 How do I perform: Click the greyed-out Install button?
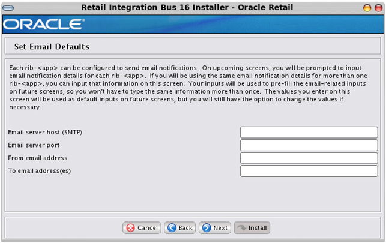252,228
